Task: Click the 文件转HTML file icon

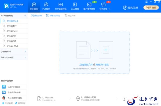Action: coord(4,46)
